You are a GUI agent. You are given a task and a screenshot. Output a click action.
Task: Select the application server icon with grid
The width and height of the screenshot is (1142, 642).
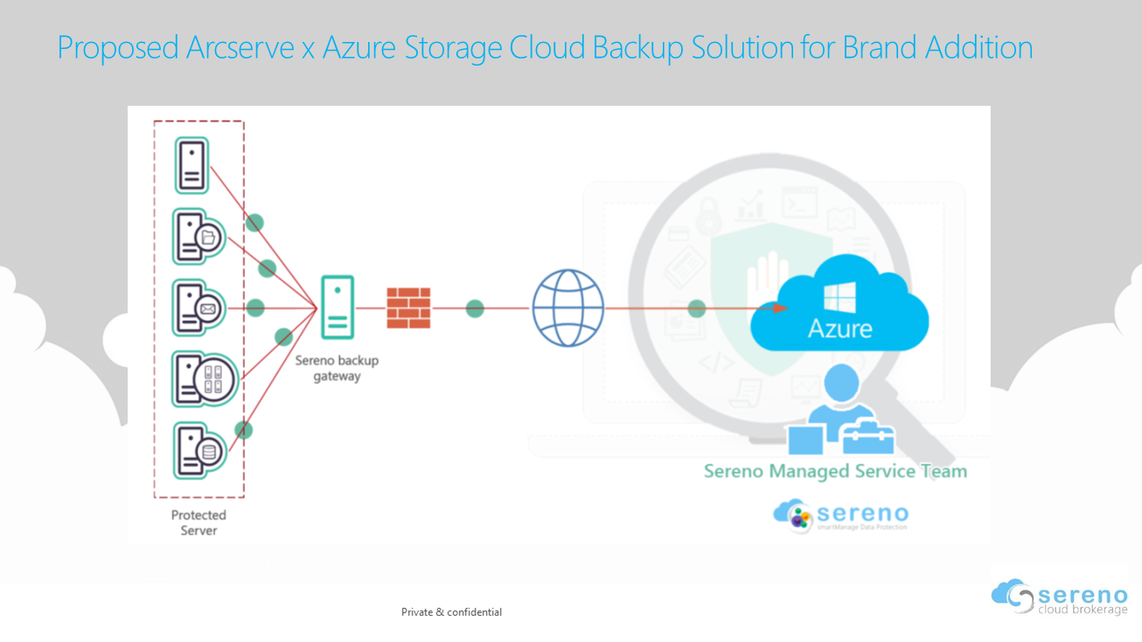(x=204, y=380)
